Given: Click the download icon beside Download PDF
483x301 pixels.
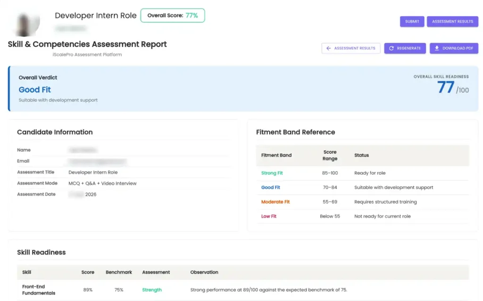Looking at the screenshot, I should (437, 48).
